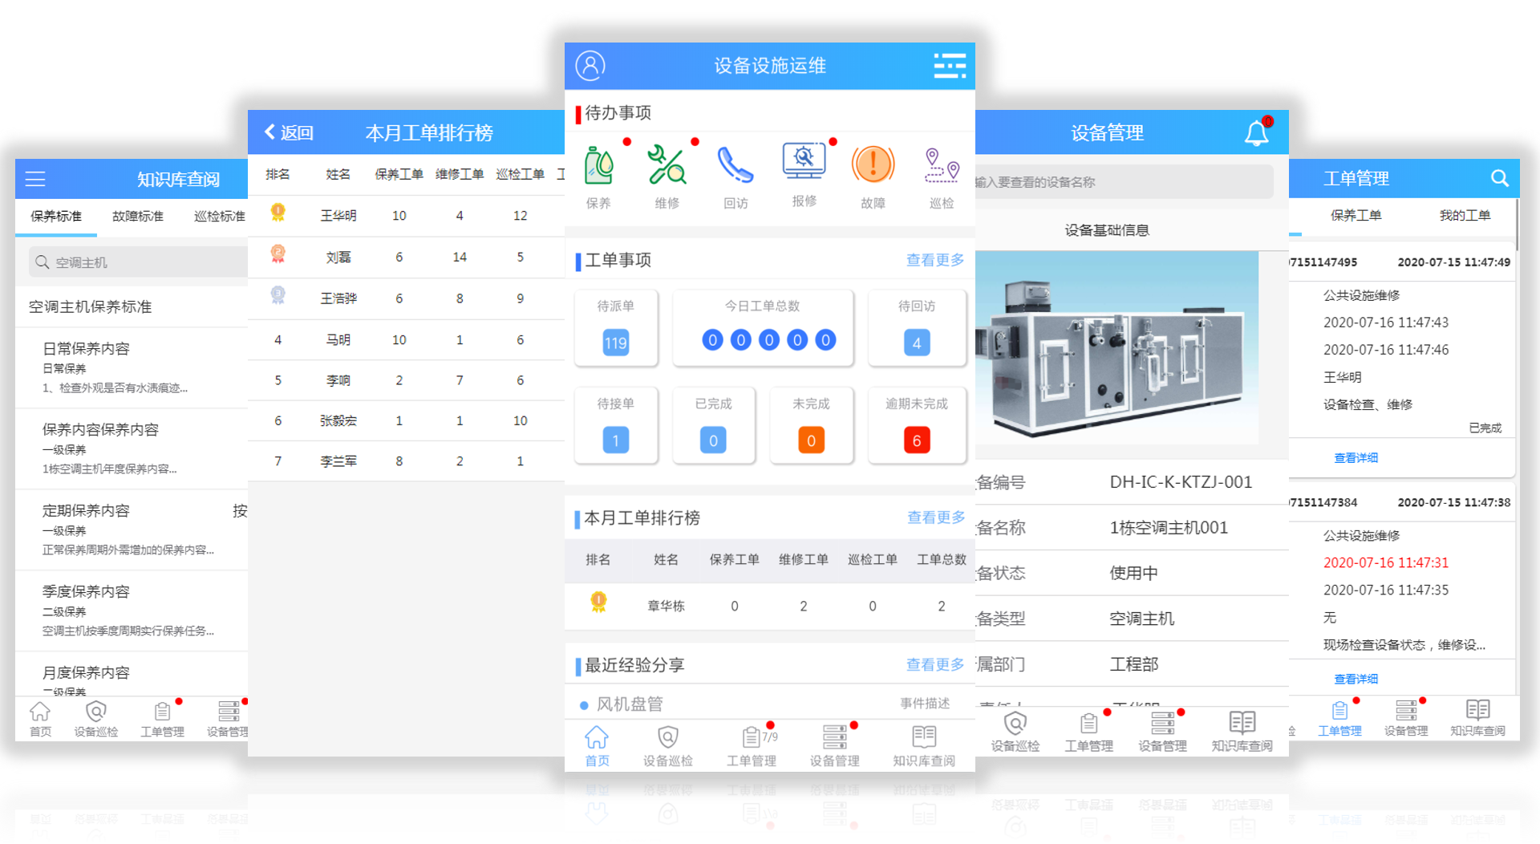Open 查看详情 for order dated 11:47:38
Image resolution: width=1540 pixels, height=844 pixels.
point(1356,679)
